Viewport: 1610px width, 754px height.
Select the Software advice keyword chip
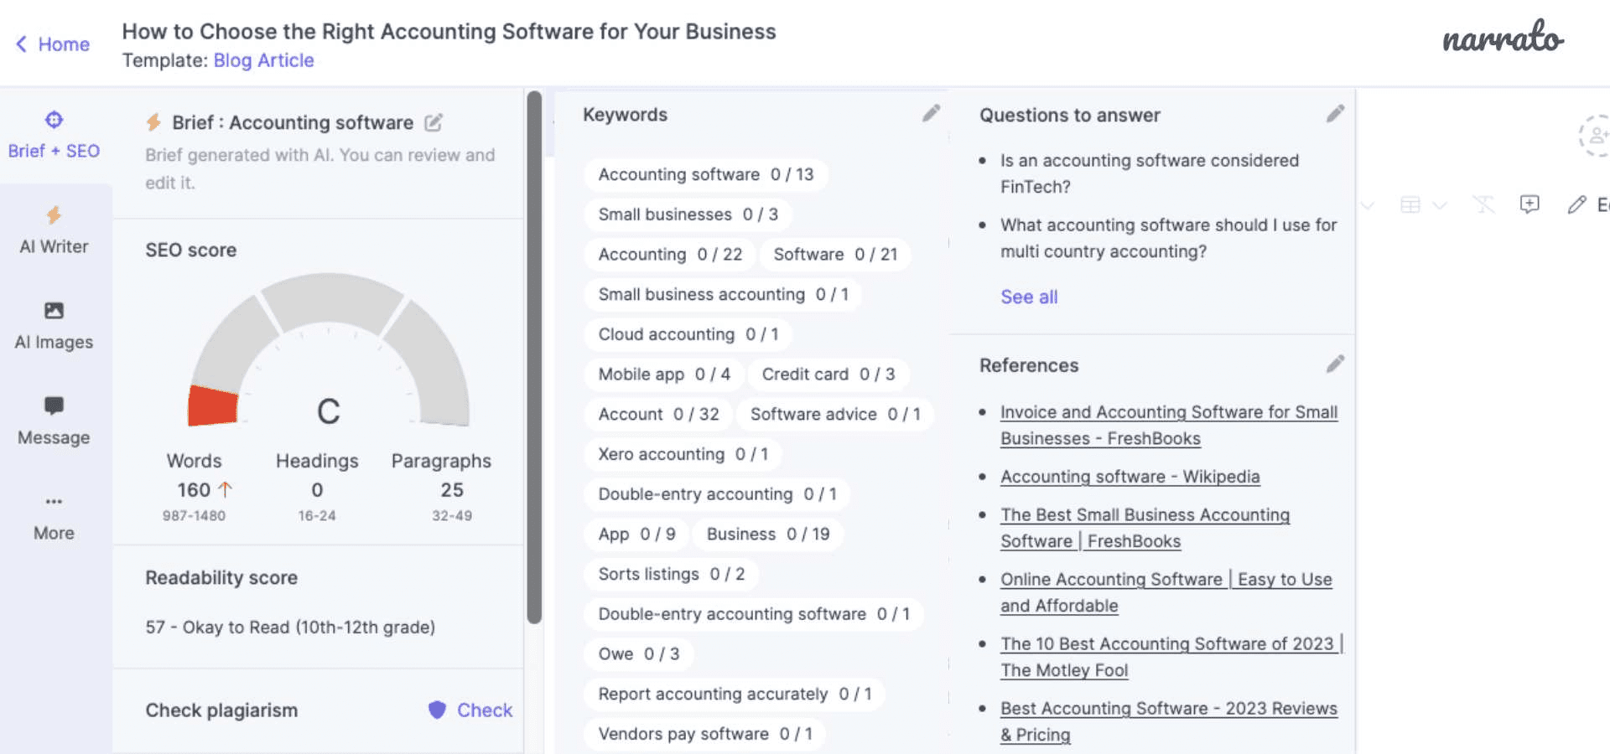pos(835,415)
